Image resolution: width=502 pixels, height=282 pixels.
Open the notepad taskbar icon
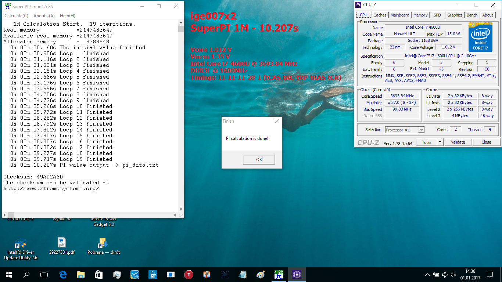[243, 274]
